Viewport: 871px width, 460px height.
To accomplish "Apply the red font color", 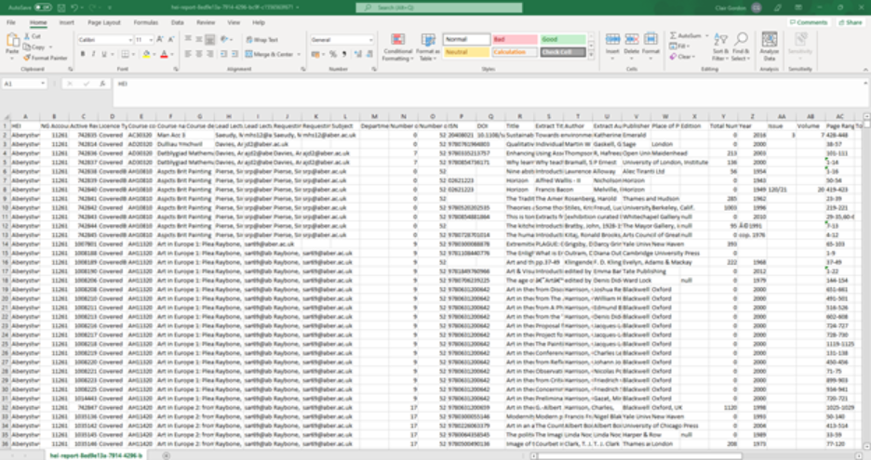I will pos(164,55).
